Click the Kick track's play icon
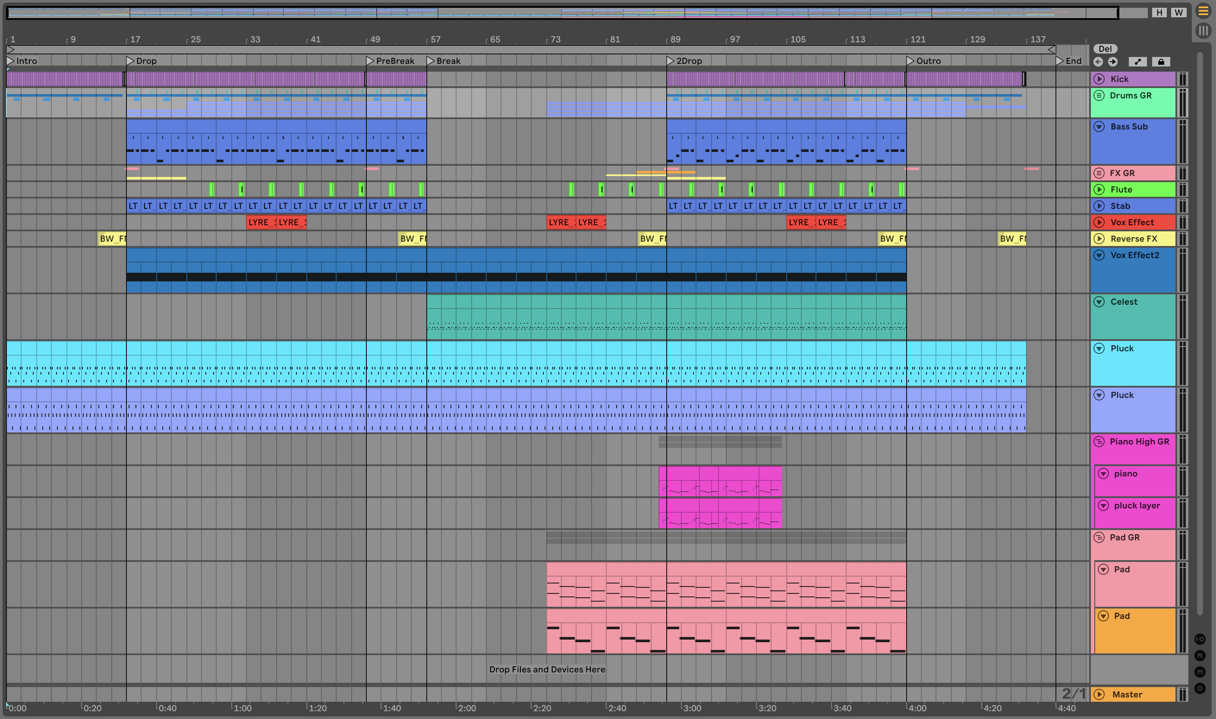 [x=1099, y=79]
